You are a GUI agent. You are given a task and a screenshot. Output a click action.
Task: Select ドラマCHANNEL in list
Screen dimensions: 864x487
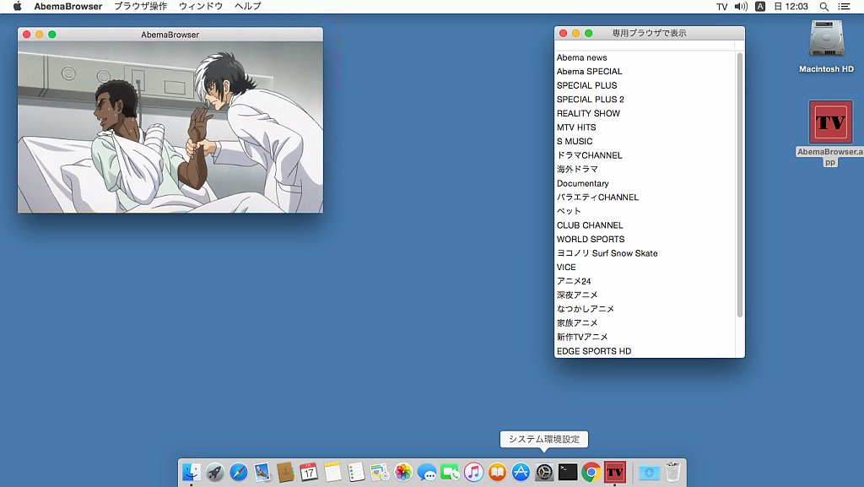645,155
